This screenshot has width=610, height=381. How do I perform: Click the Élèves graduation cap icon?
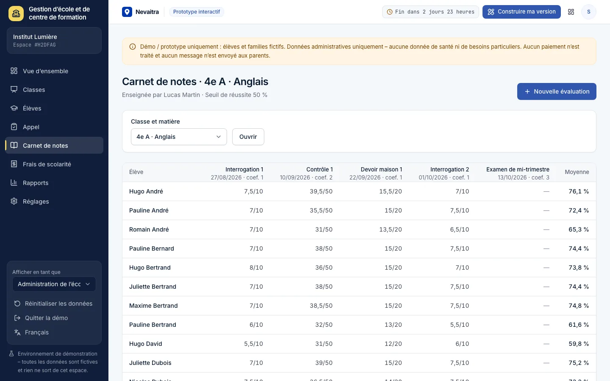click(x=14, y=108)
